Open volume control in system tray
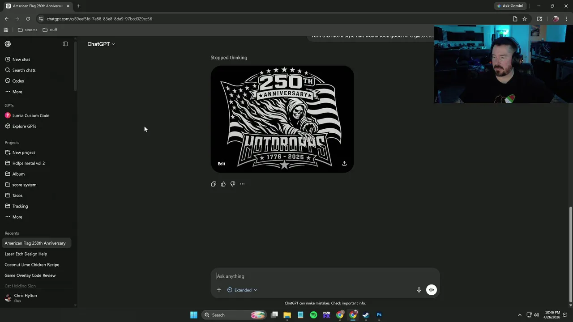The width and height of the screenshot is (573, 322). [536, 315]
